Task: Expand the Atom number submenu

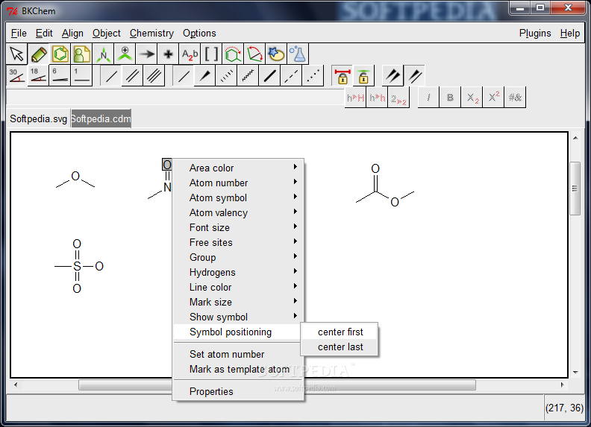Action: tap(238, 183)
